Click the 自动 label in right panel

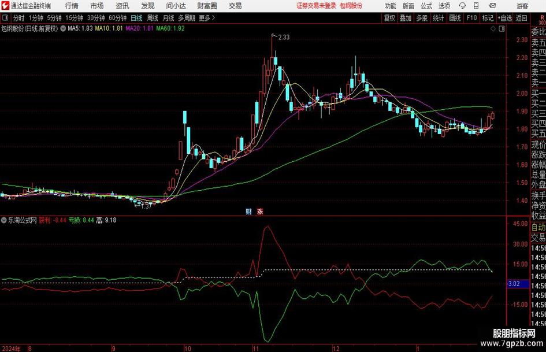pos(538,227)
